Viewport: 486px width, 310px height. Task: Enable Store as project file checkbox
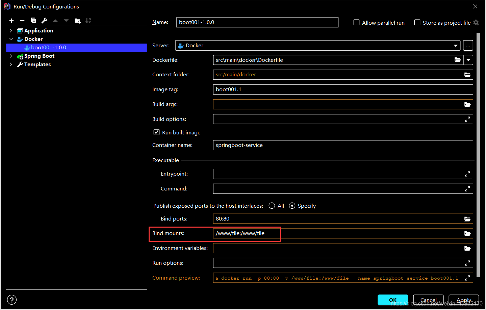coord(417,23)
